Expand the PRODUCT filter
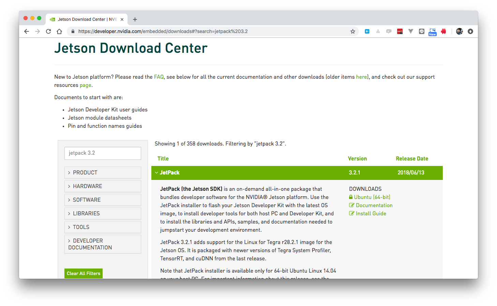 (103, 172)
